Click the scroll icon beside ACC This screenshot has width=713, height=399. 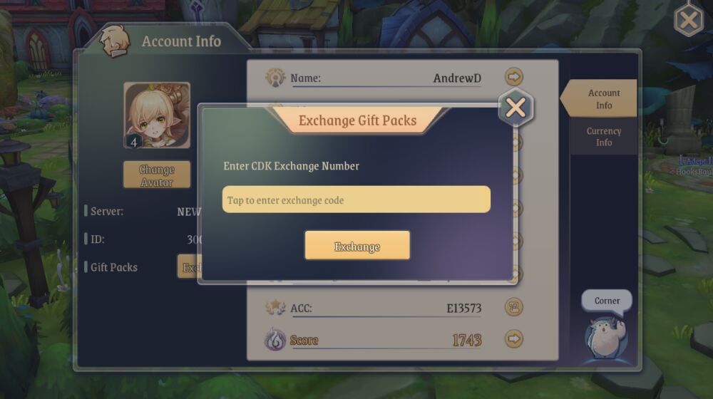point(514,307)
